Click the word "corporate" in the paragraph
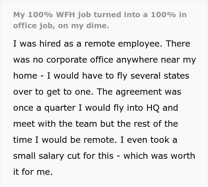This screenshot has height=187, width=208. (x=67, y=60)
